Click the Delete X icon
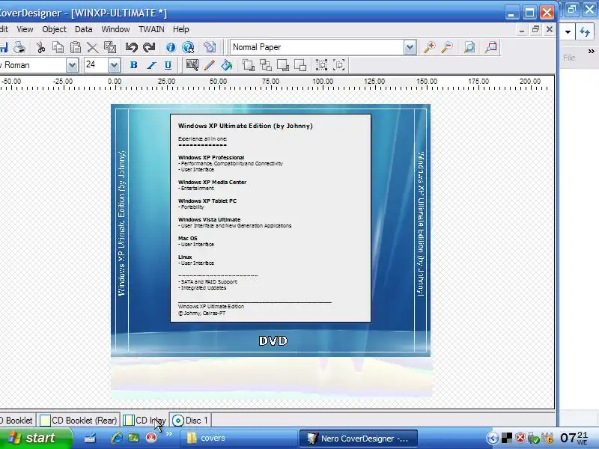Viewport: 599px width, 449px height. point(92,47)
